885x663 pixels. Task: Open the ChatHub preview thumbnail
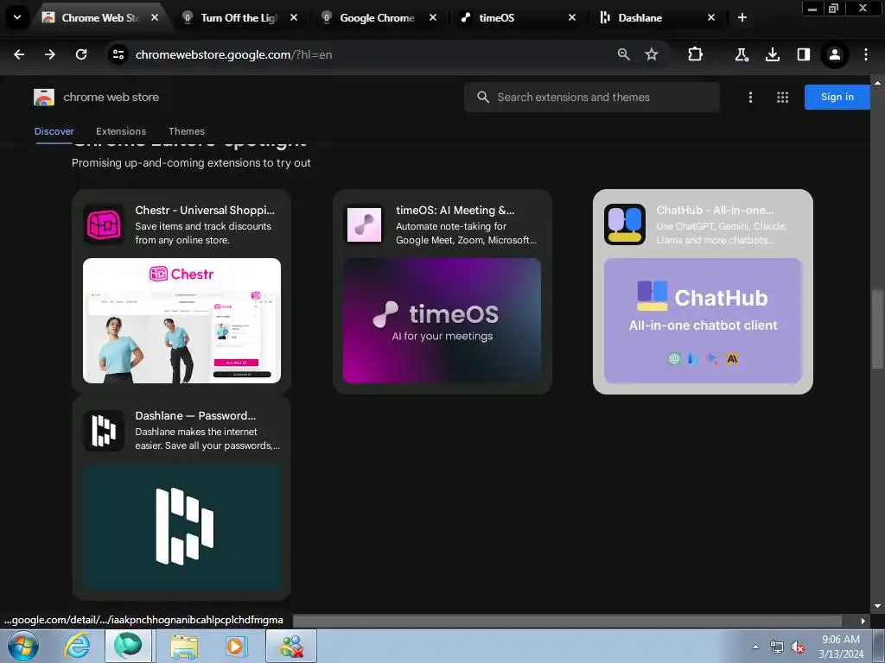[703, 321]
